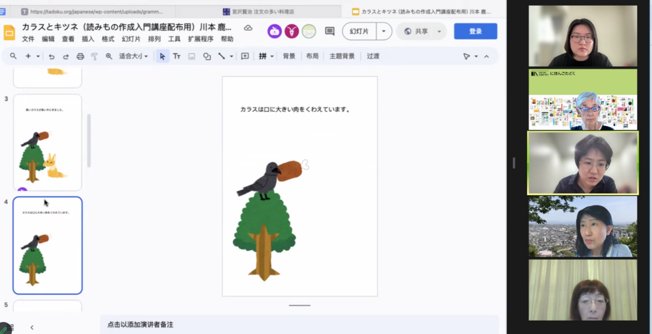
Task: Click the 主题背景 theme button
Action: [342, 57]
